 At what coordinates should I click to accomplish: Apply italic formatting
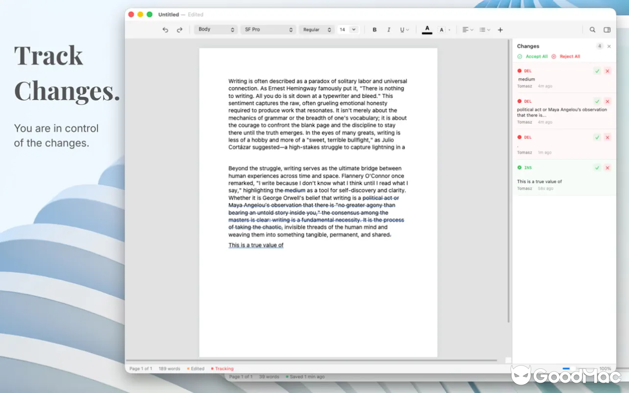coord(389,30)
